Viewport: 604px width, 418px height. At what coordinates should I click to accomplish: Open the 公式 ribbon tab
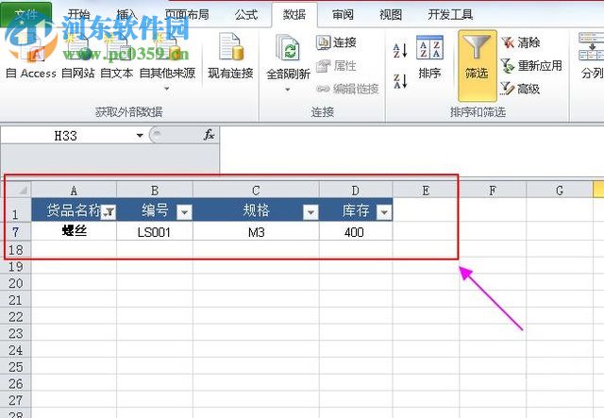click(x=246, y=15)
